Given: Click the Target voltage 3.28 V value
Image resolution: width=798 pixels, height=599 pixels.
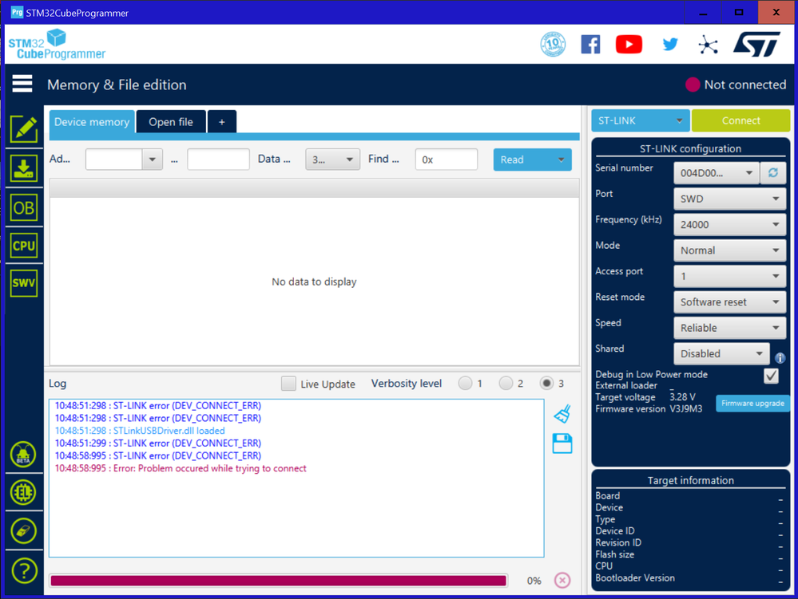Looking at the screenshot, I should click(x=682, y=397).
